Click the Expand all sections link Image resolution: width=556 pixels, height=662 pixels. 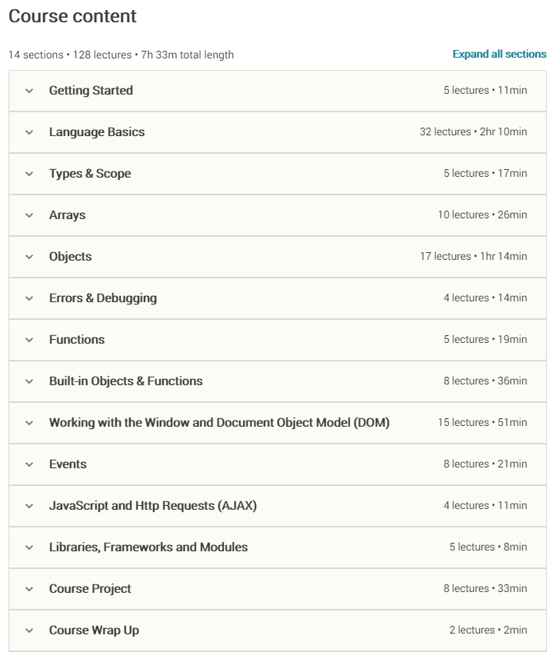tap(499, 55)
